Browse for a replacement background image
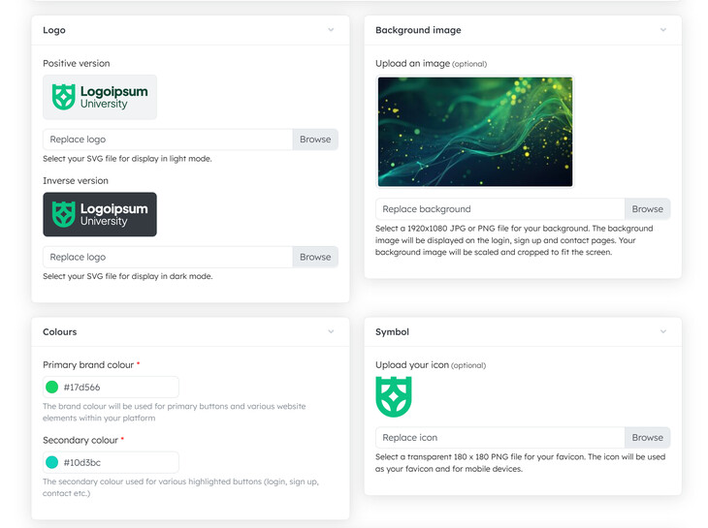Viewport: 708px width, 528px height. click(647, 209)
